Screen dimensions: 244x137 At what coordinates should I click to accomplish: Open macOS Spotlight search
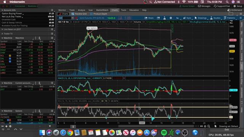pos(227,2)
